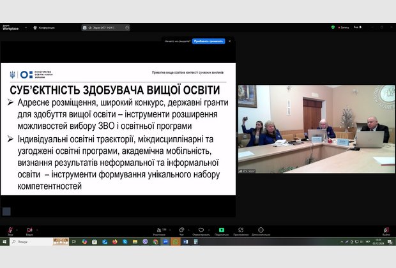This screenshot has height=268, width=396.
Task: Turn on the camera (Видео) icon
Action: (29, 230)
